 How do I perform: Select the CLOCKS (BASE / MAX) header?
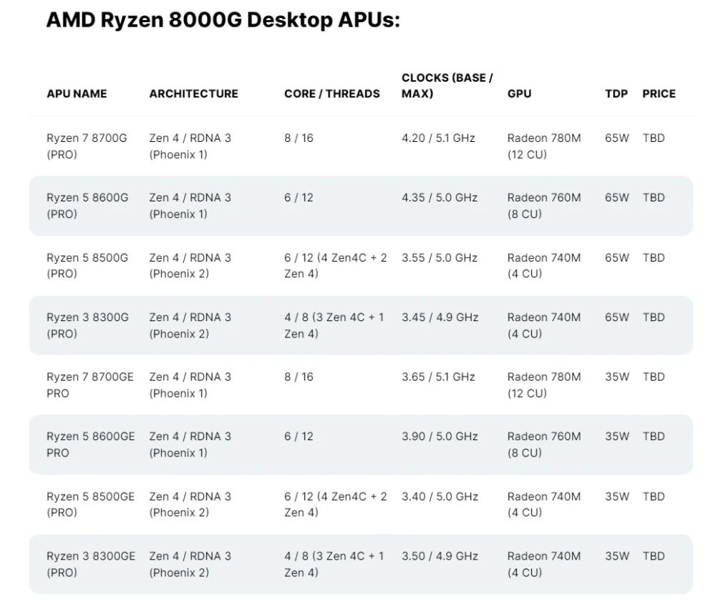point(447,86)
